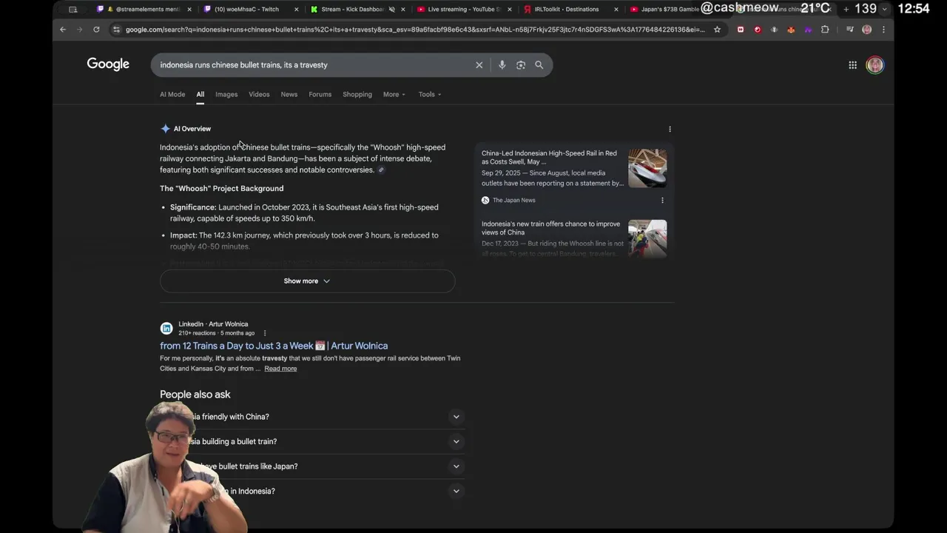Screen dimensions: 947x533
Task: View site information icon in address bar
Action: (116, 30)
